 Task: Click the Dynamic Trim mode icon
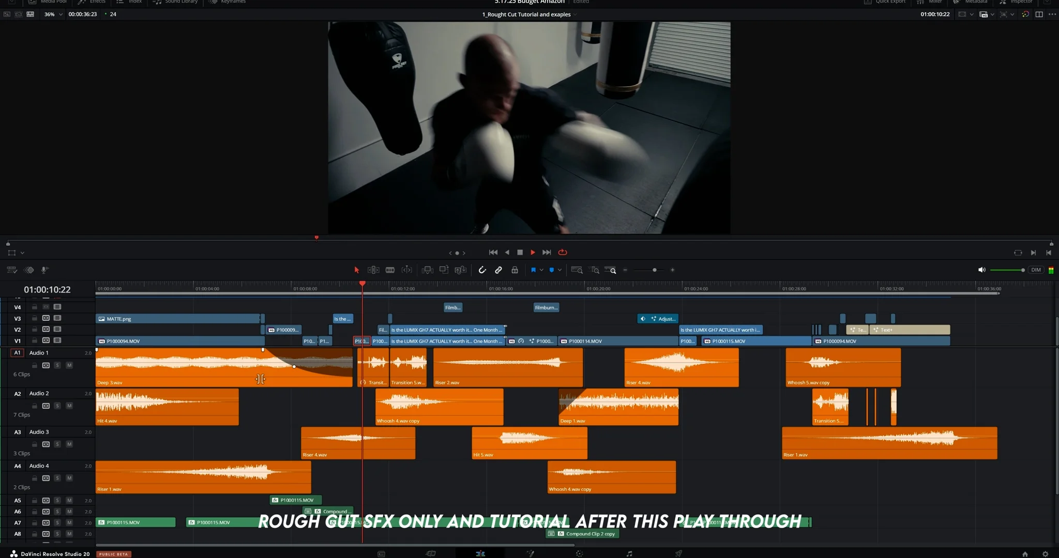point(407,270)
